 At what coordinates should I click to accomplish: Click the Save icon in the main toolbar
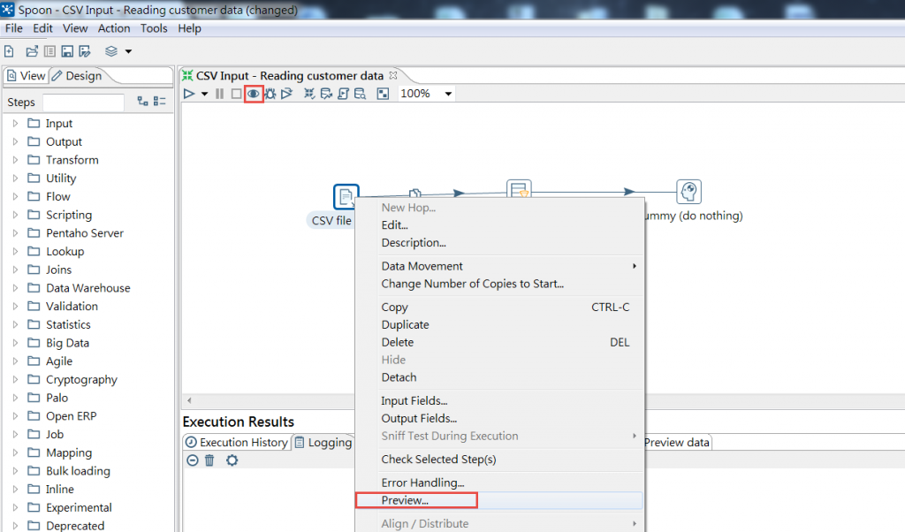click(67, 51)
